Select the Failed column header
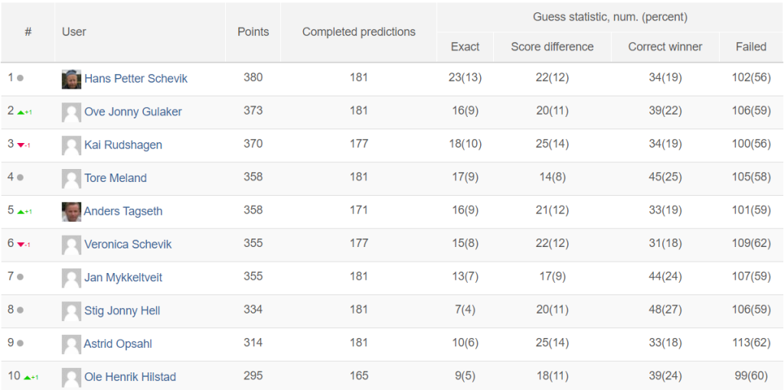This screenshot has height=390, width=784. pos(751,47)
